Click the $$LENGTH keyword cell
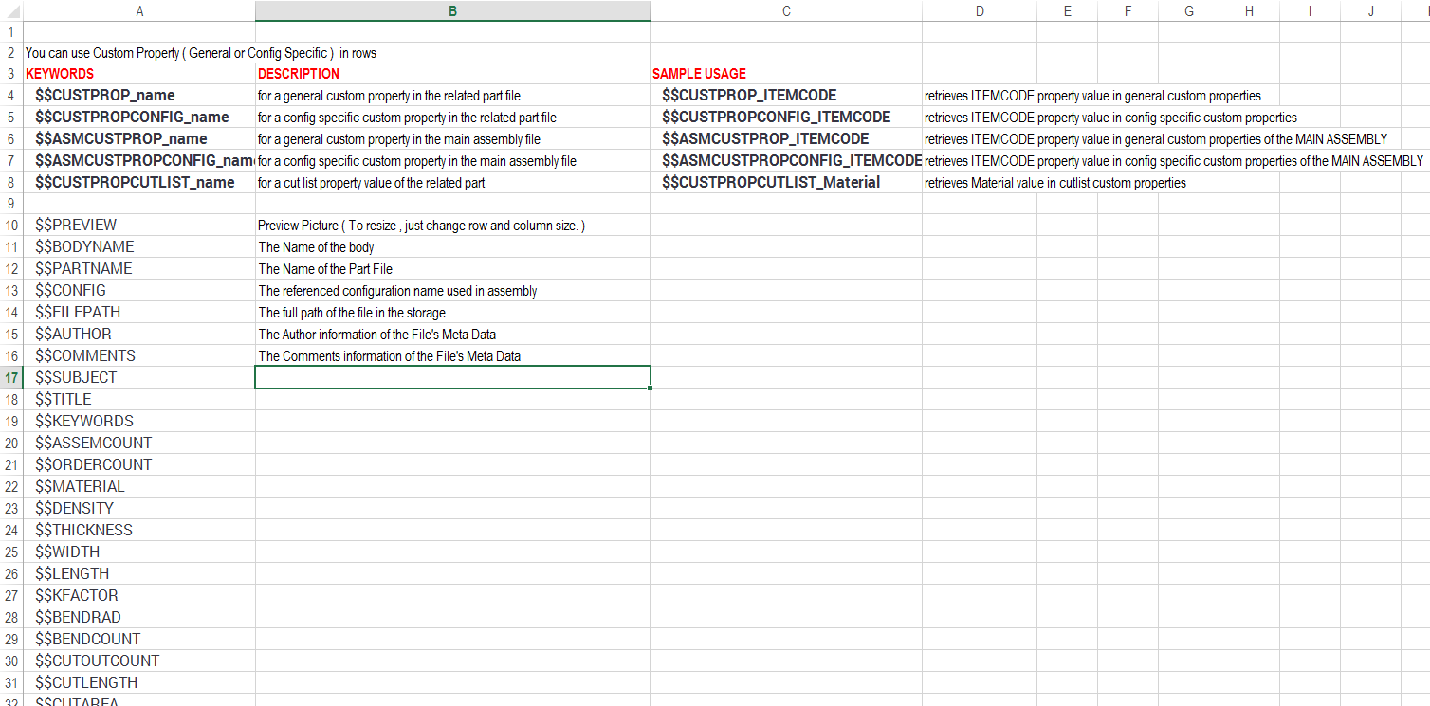 (139, 573)
